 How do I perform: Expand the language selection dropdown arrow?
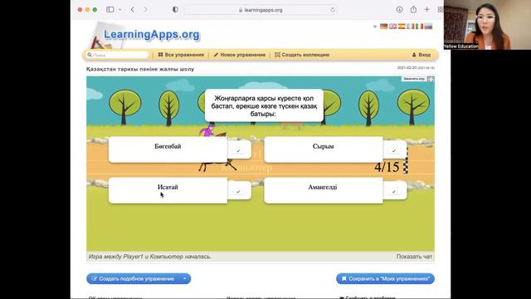coord(375,27)
